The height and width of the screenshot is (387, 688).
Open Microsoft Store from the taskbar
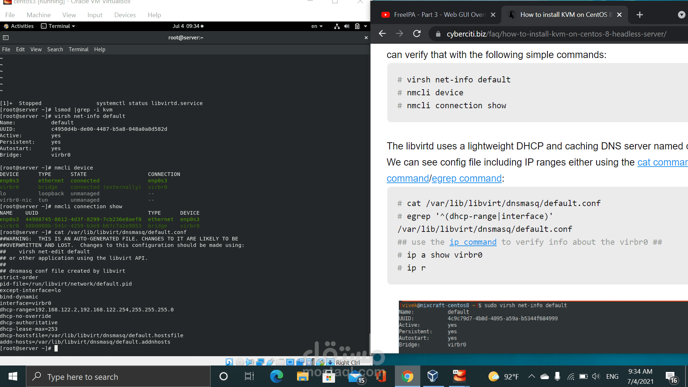[x=329, y=376]
